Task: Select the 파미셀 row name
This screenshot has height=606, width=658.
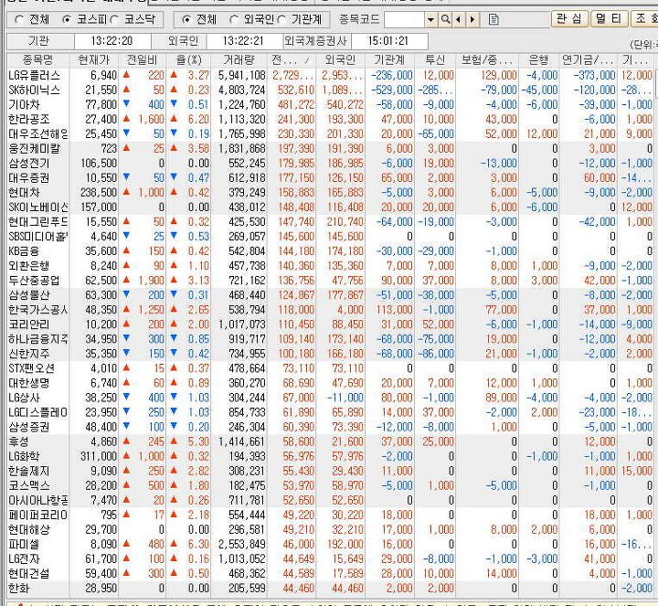Action: pos(25,545)
